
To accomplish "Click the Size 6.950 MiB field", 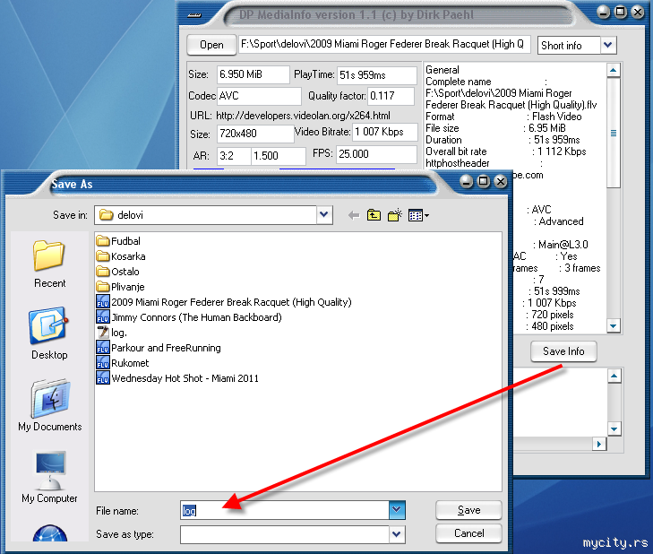I will pyautogui.click(x=253, y=74).
